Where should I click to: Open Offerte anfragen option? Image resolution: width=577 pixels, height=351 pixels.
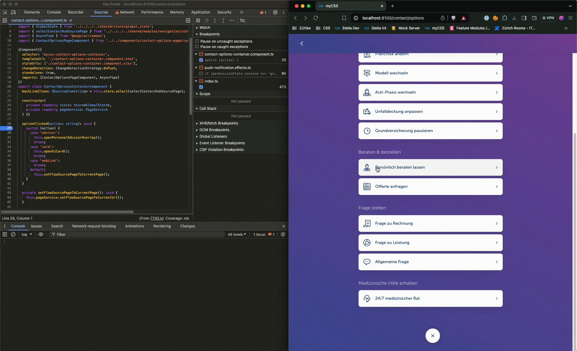click(430, 187)
